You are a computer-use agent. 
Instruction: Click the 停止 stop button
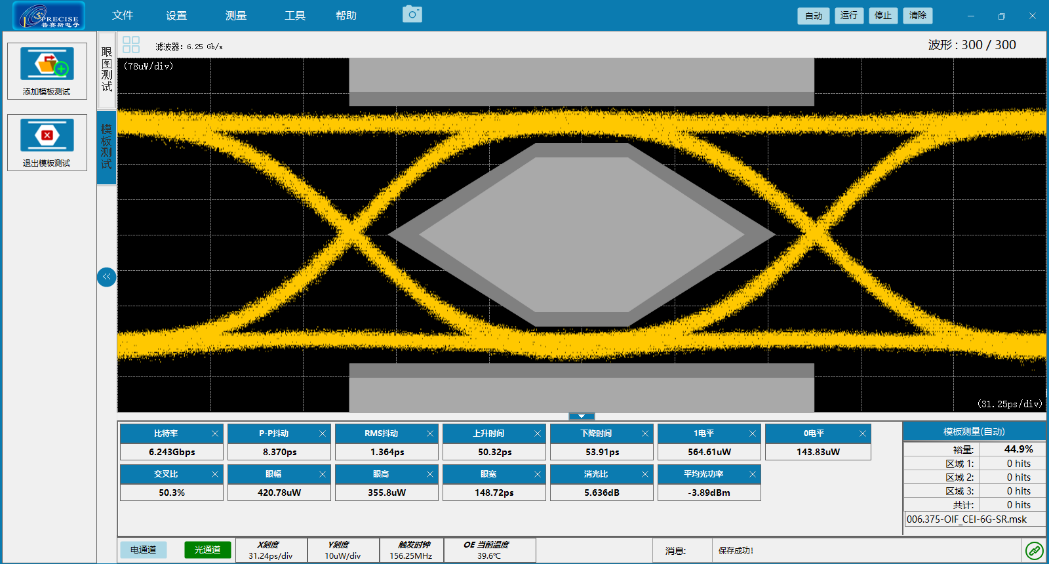coord(883,16)
